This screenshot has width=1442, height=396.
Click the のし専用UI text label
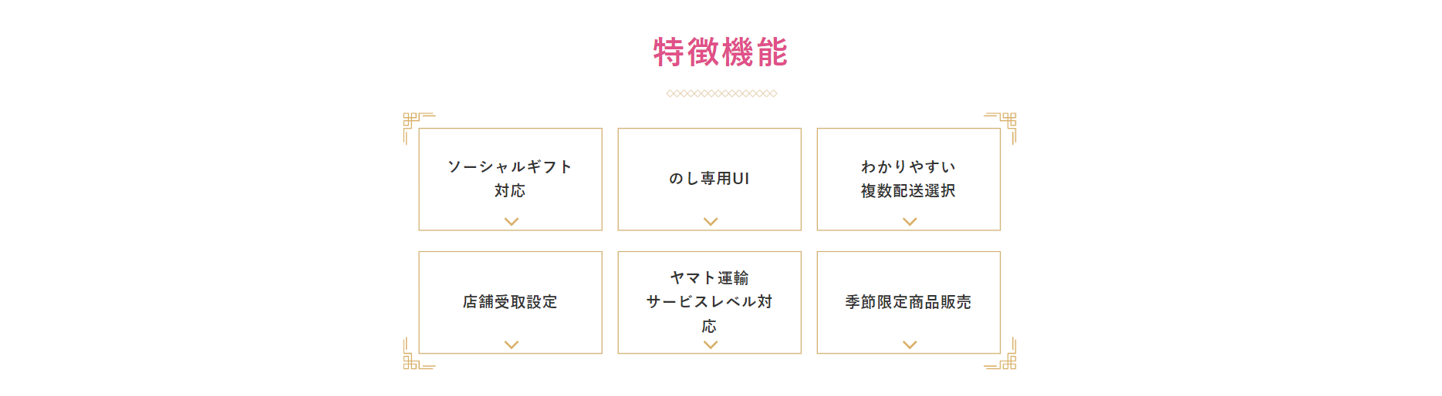[x=709, y=179]
